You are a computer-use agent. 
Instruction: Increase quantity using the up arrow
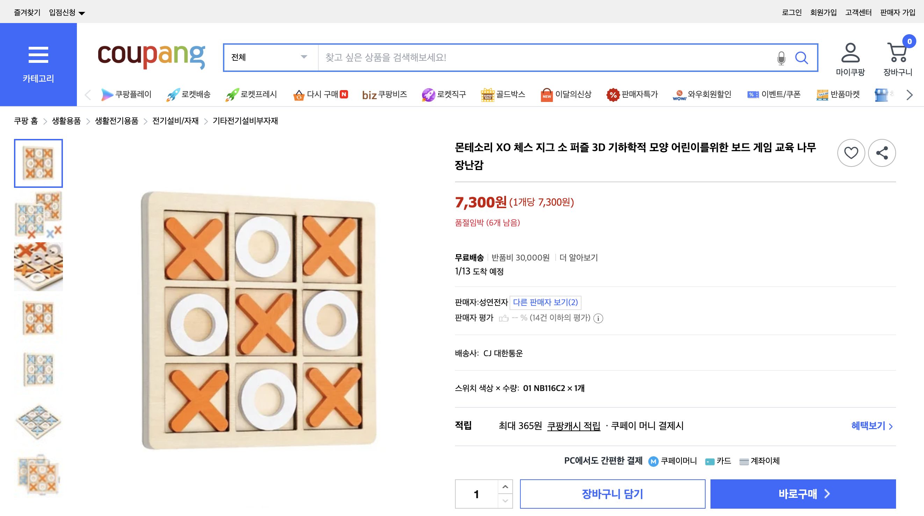(505, 487)
